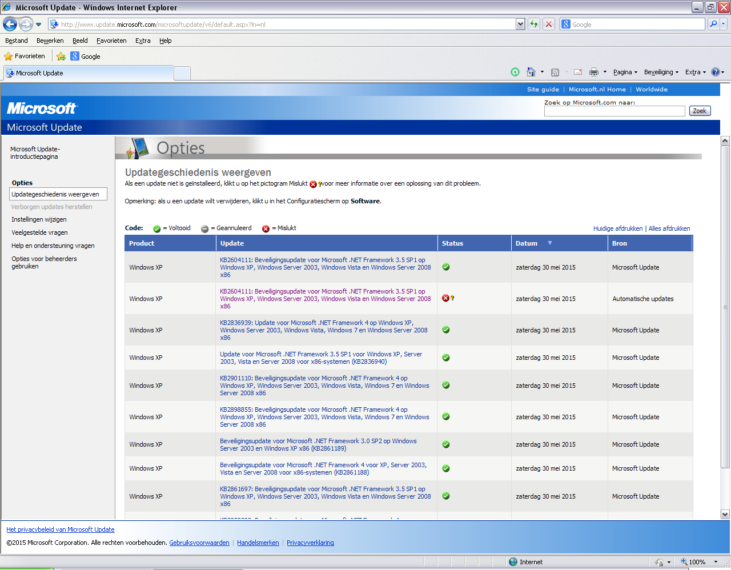Screen dimensions: 731x570
Task: Click the Site guide link
Action: pyautogui.click(x=543, y=89)
